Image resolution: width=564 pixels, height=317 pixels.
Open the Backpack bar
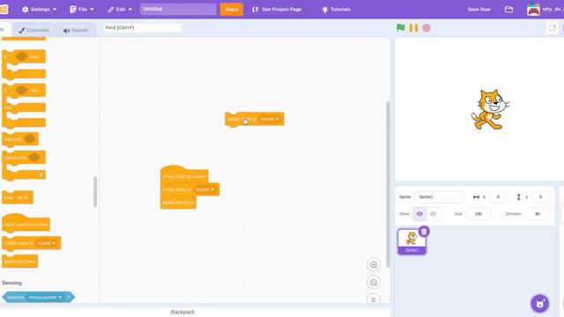click(182, 312)
